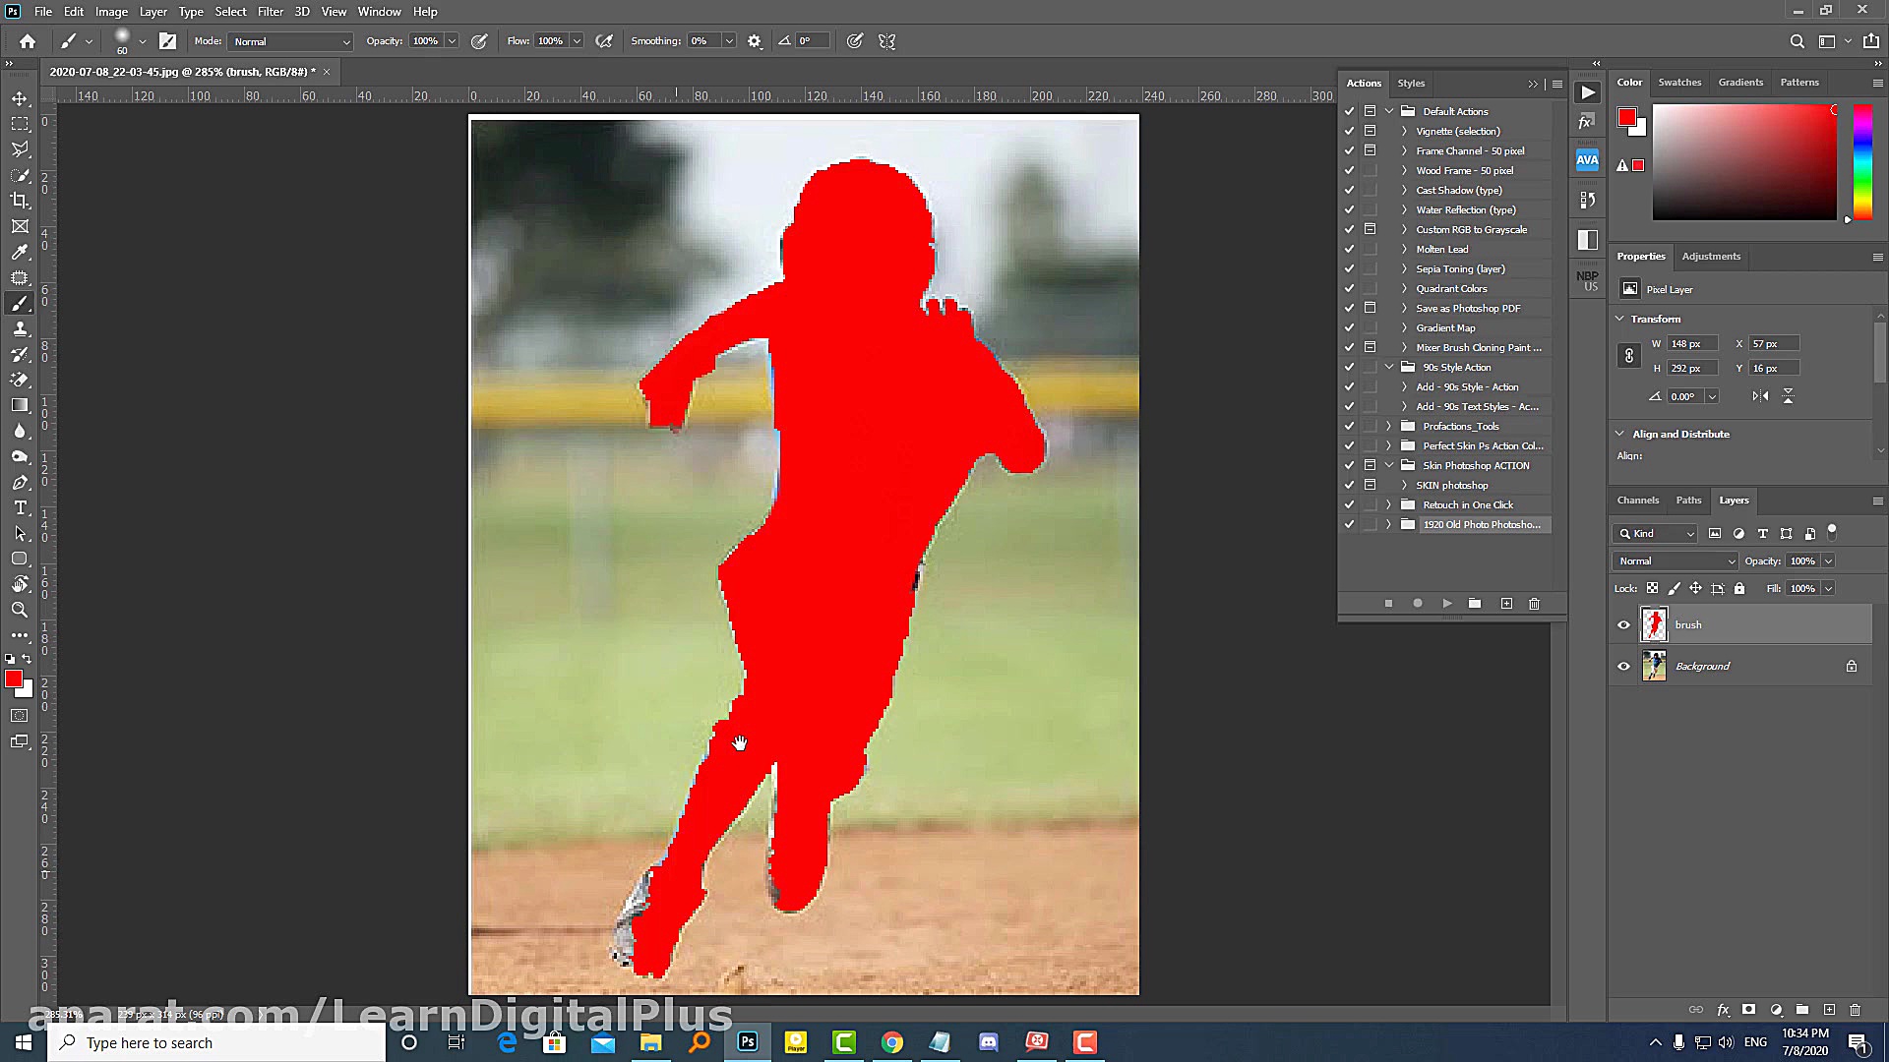
Task: Select the Eyedropper tool
Action: [20, 252]
